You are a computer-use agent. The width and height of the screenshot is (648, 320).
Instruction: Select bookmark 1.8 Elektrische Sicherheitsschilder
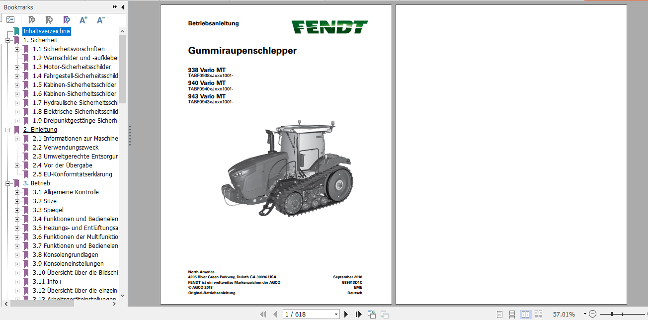76,112
